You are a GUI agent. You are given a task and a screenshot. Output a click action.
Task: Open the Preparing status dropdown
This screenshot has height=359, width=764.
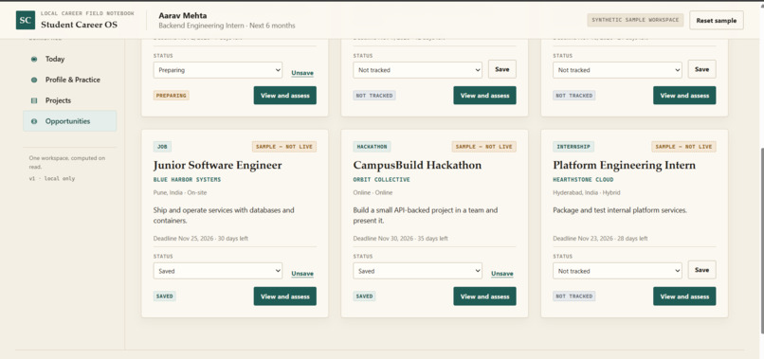(x=218, y=70)
